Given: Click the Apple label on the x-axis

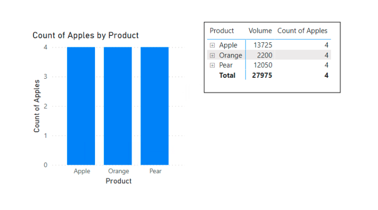Looking at the screenshot, I should pos(82,171).
